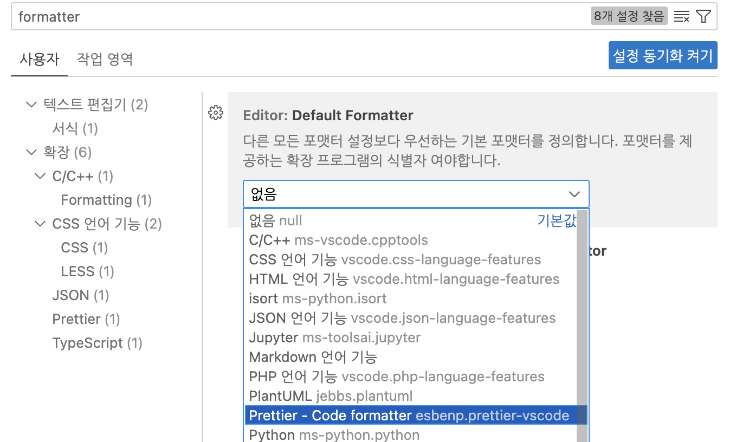Switch to the 작업 영역 tab
The width and height of the screenshot is (736, 442).
tap(105, 59)
